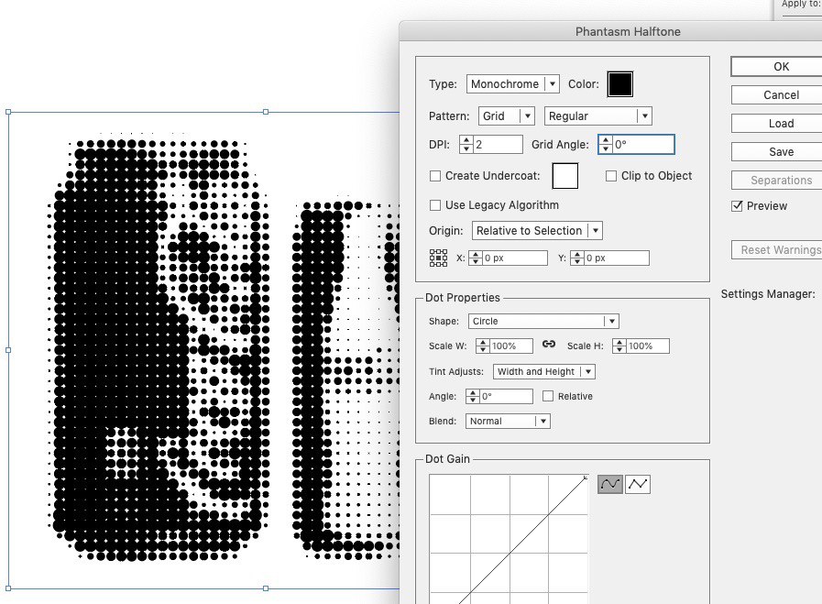Screen dimensions: 822x604
Task: Enable the Clip to Object checkbox
Action: coord(610,176)
